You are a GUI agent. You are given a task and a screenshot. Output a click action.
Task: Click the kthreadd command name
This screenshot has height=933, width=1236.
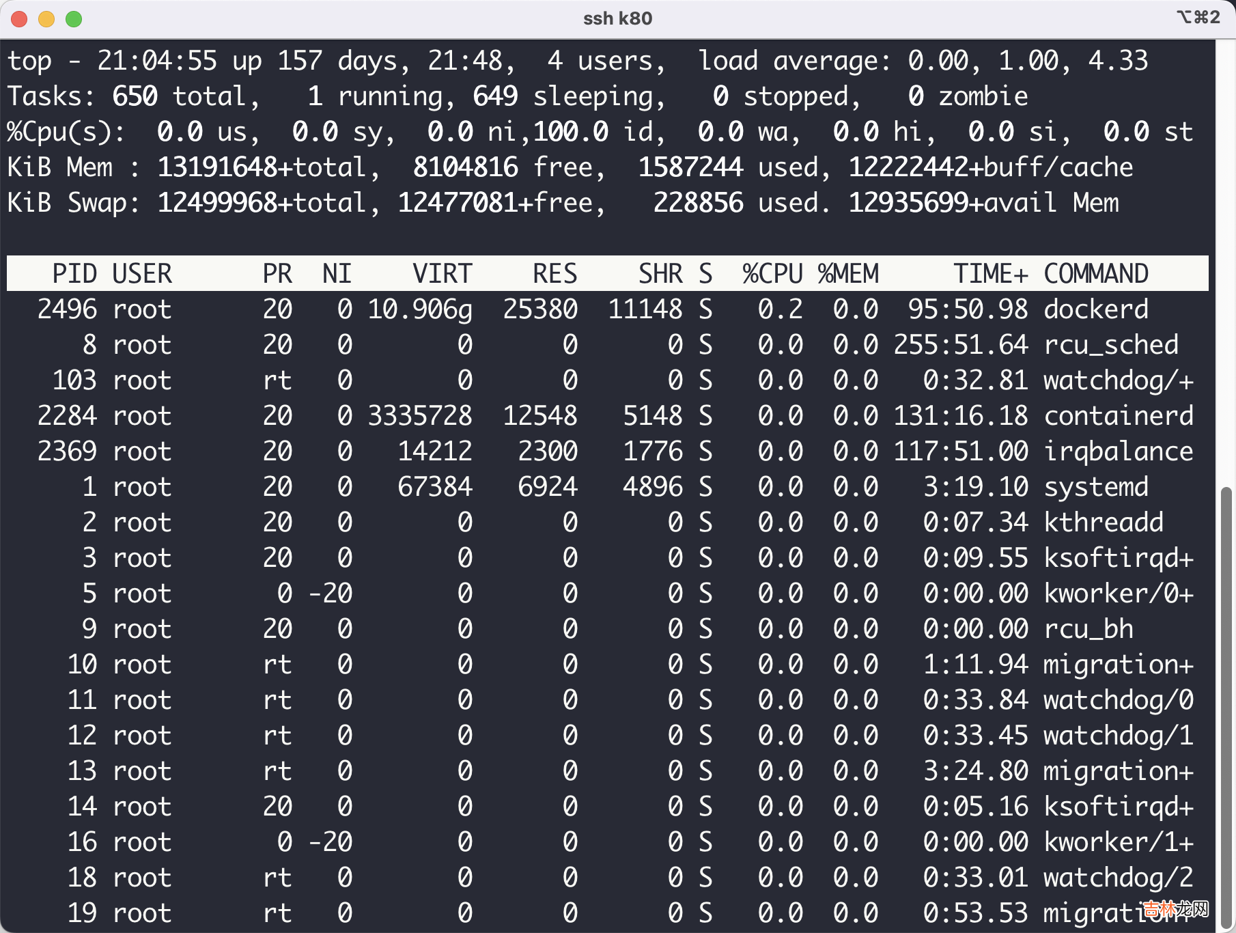(1104, 523)
